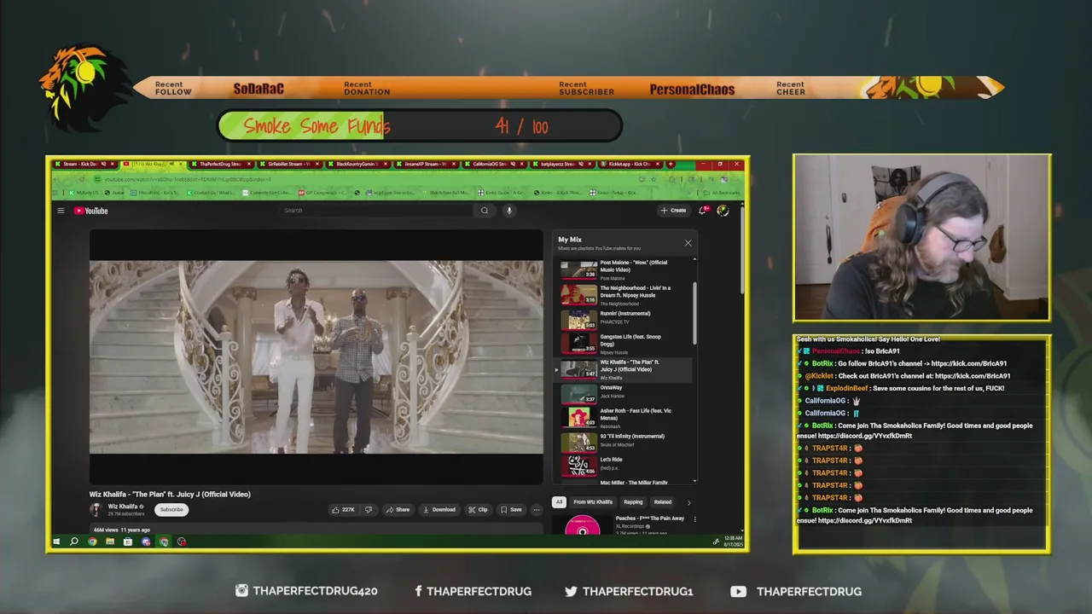Open the Windows Start button

[x=57, y=542]
